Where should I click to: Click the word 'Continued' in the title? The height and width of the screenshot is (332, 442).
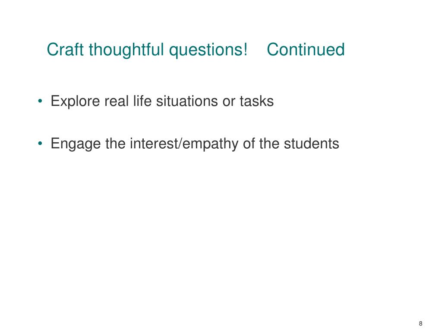pyautogui.click(x=306, y=49)
